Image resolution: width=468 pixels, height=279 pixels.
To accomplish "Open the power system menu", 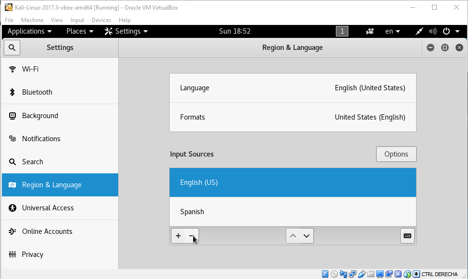I will [x=451, y=31].
